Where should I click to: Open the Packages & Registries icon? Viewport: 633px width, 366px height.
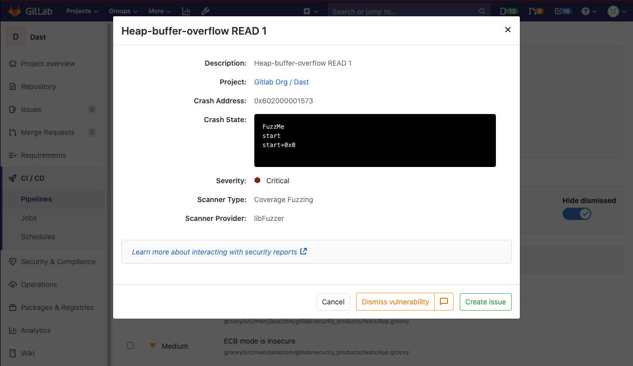pyautogui.click(x=12, y=307)
